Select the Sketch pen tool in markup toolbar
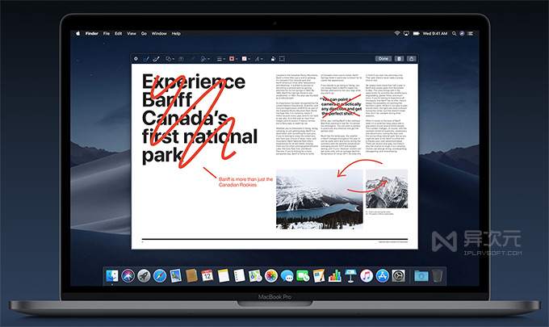 pyautogui.click(x=146, y=59)
